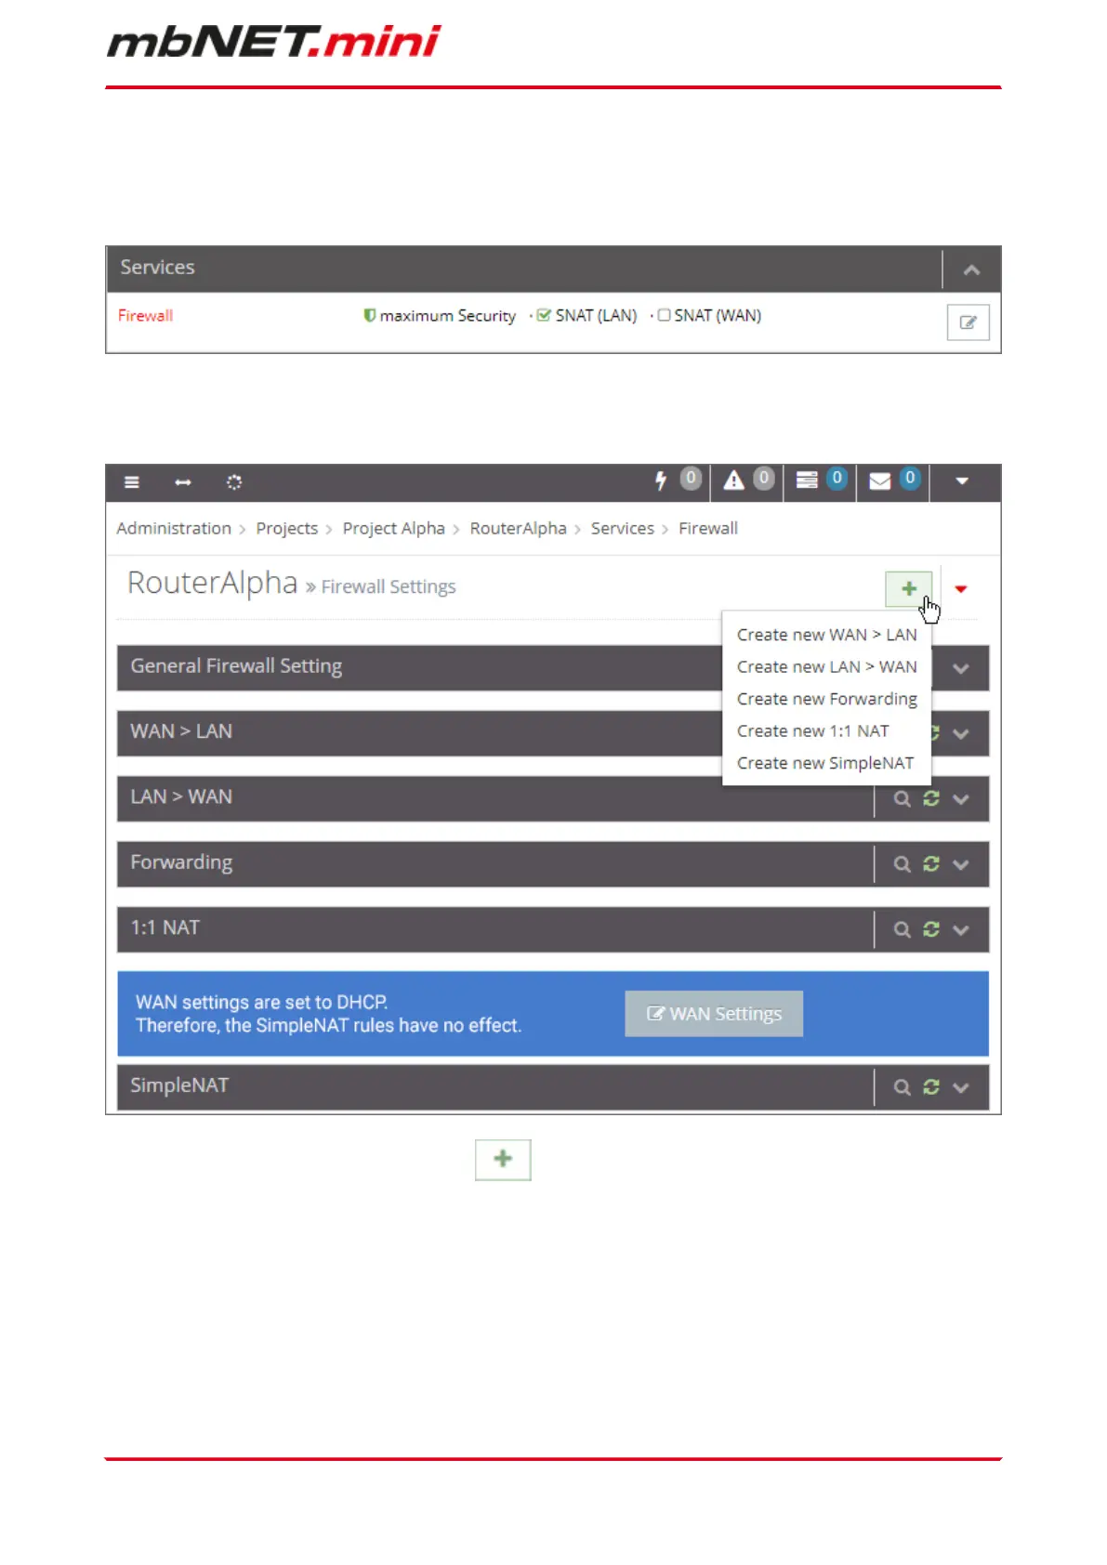Click the standalone green plus icon below screenshot
This screenshot has width=1107, height=1565.
(x=503, y=1159)
